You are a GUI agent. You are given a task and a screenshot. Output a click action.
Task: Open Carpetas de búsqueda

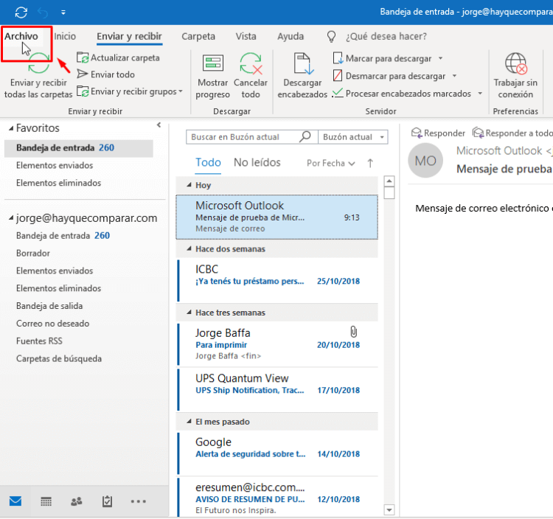59,359
